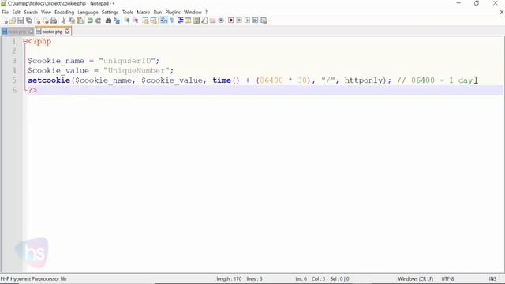Click line number 5 in the margin

tap(14, 80)
